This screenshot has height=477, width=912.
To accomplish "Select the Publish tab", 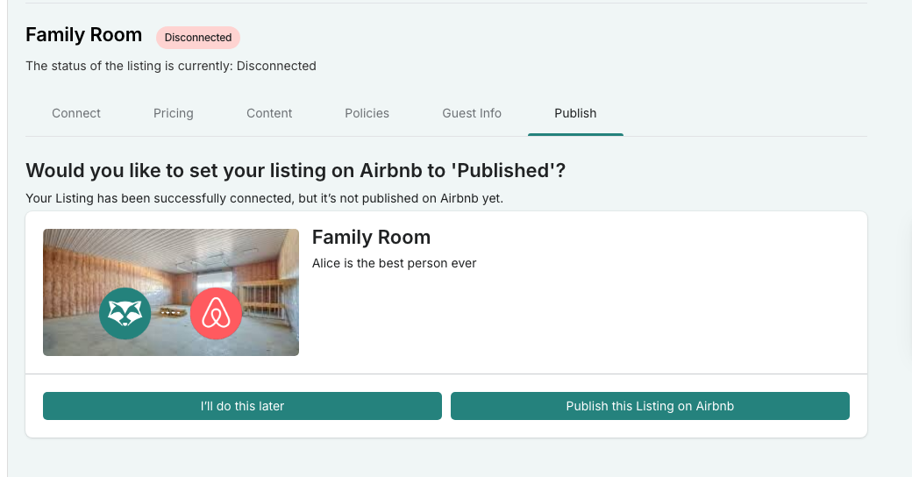I will pyautogui.click(x=575, y=113).
